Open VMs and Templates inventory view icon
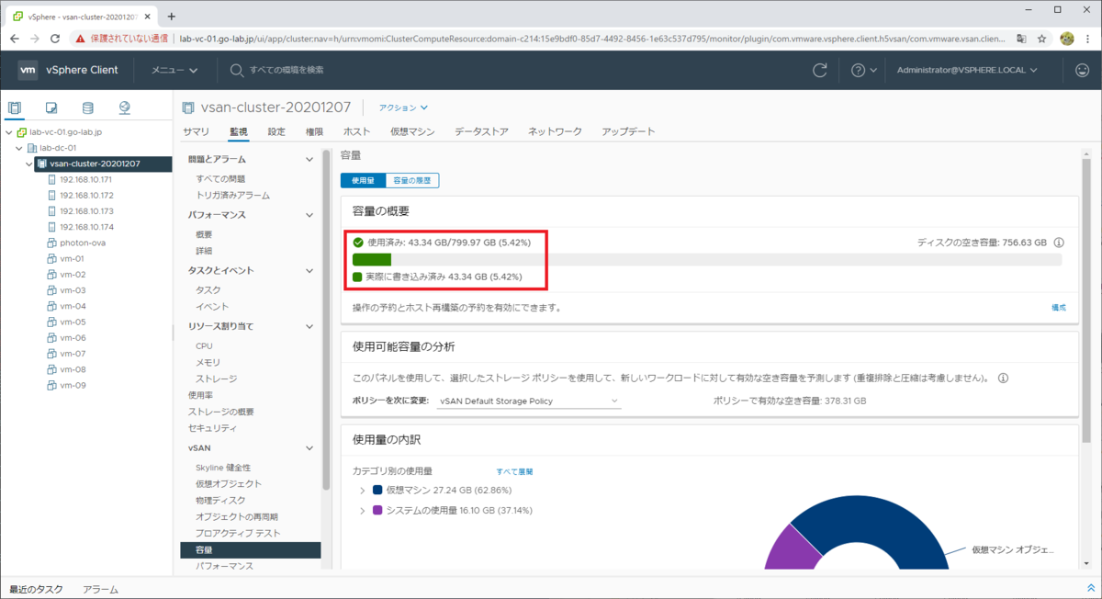This screenshot has height=599, width=1102. (51, 107)
